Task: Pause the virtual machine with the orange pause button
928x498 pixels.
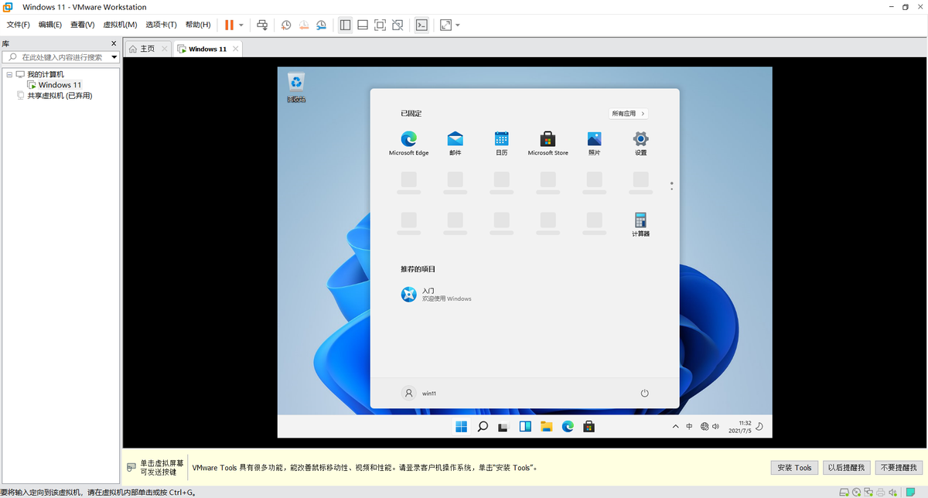Action: pyautogui.click(x=229, y=25)
